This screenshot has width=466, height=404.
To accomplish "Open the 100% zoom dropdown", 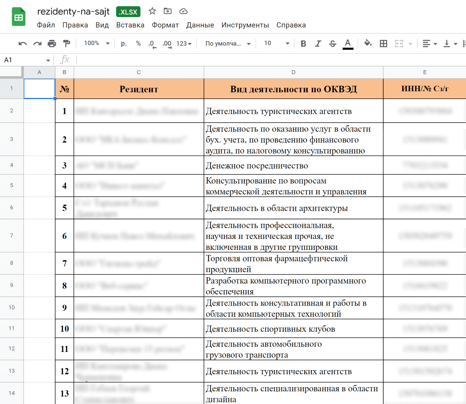I will 97,44.
